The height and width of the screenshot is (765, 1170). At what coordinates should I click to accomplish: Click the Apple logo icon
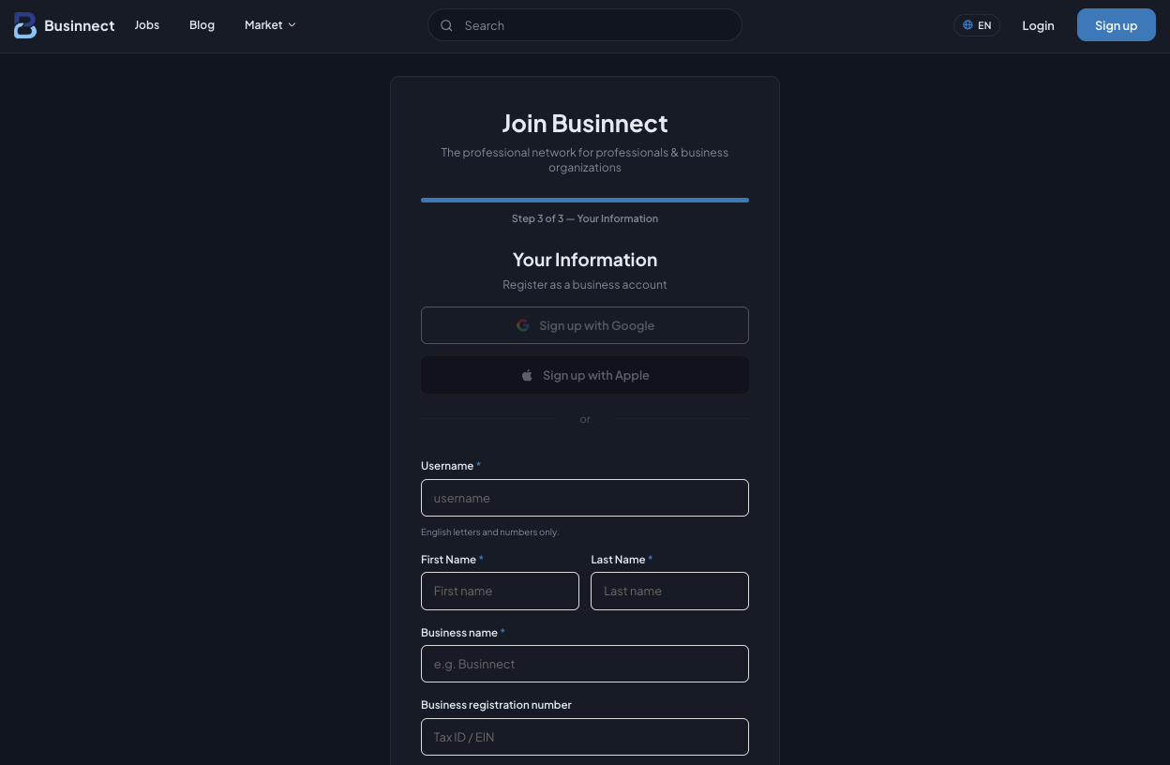pos(527,375)
